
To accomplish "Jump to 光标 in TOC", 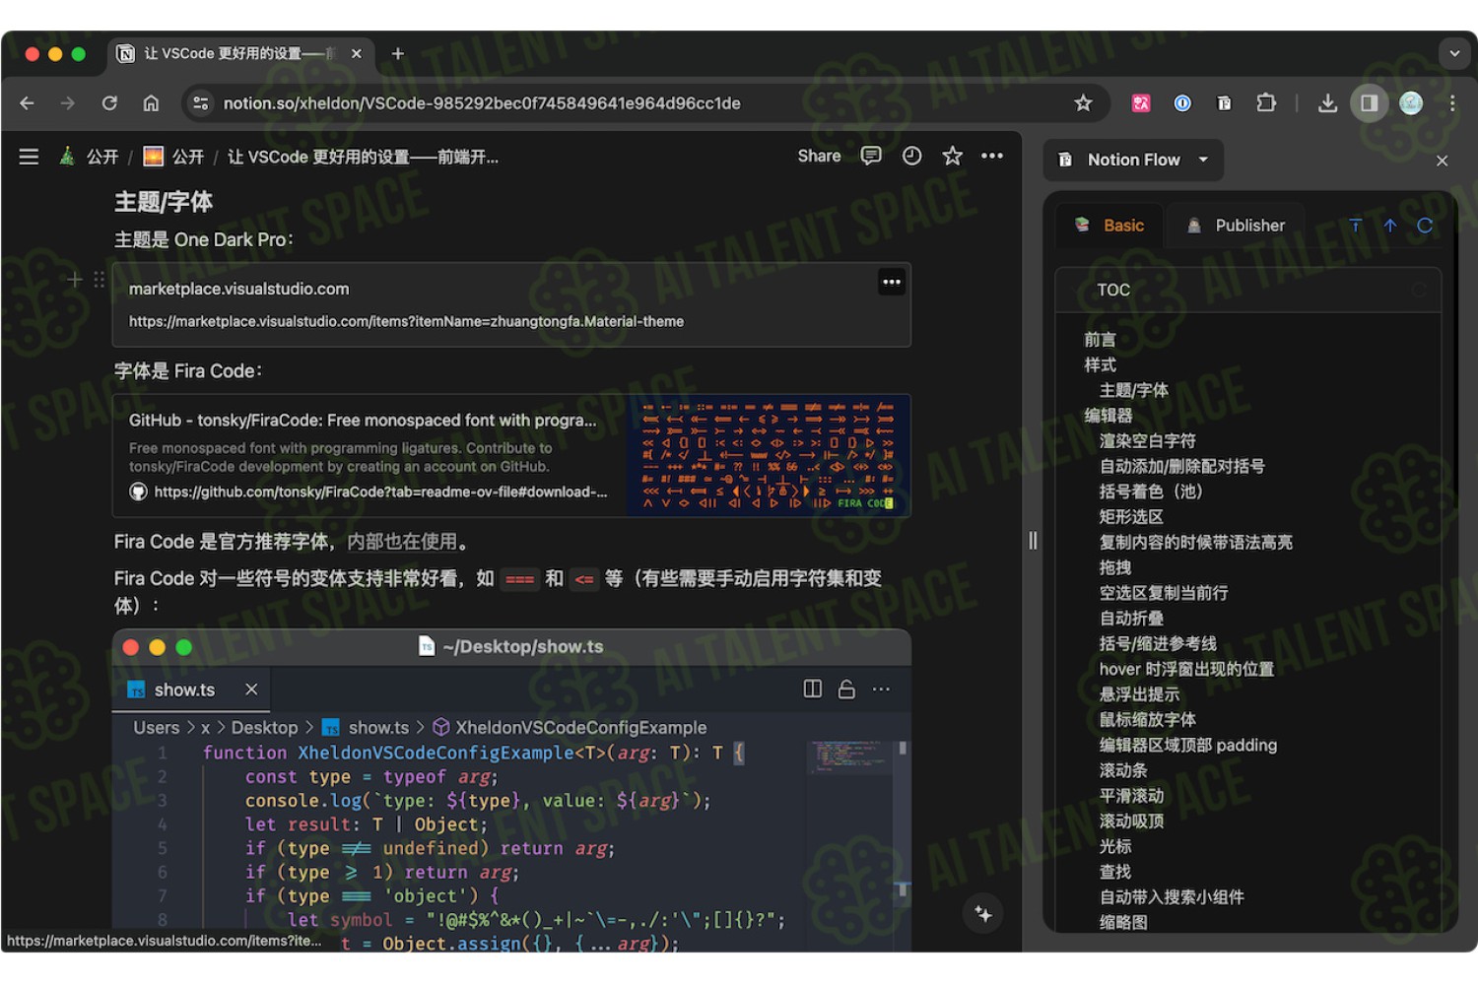I will pyautogui.click(x=1115, y=847).
